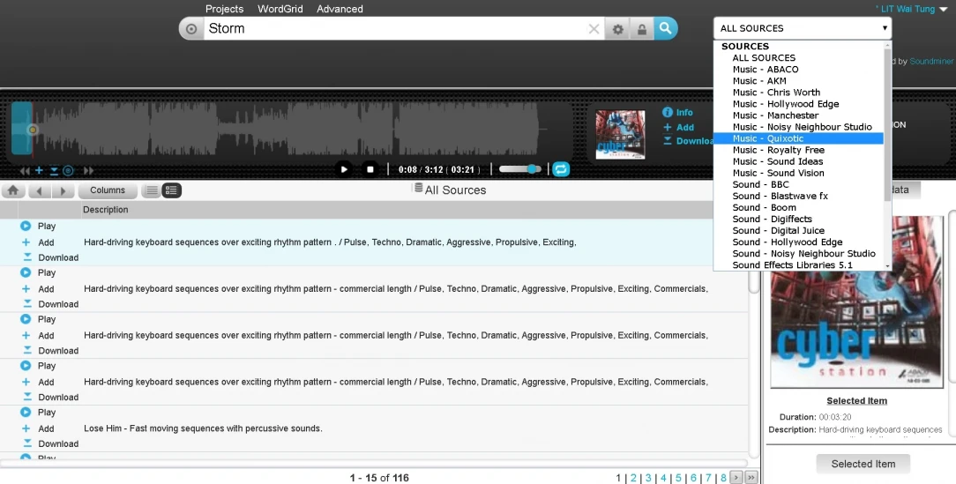This screenshot has height=484, width=956.
Task: Click the magnifier search button
Action: pos(666,28)
